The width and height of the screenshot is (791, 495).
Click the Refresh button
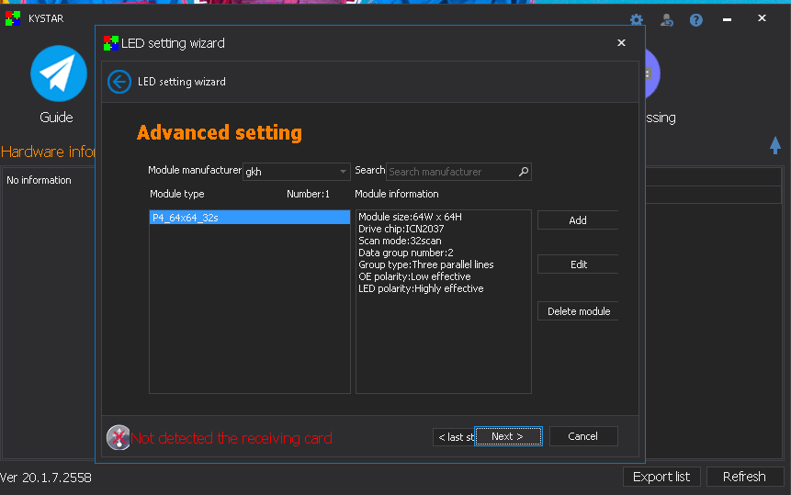pyautogui.click(x=744, y=477)
